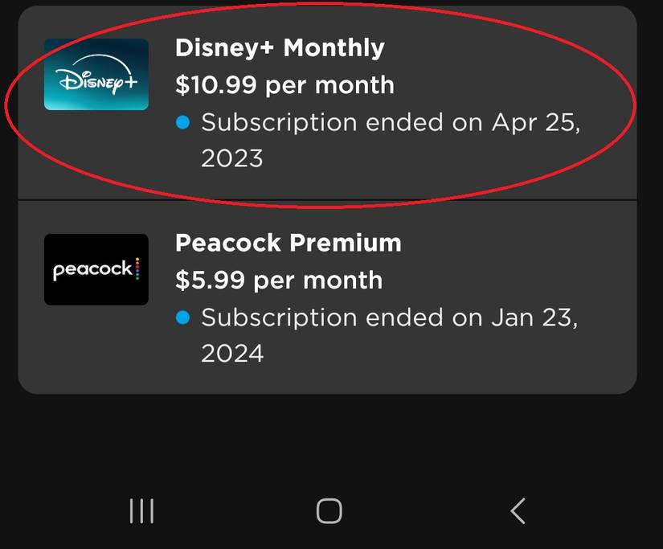
Task: Select the $10.99 per month price
Action: click(284, 85)
